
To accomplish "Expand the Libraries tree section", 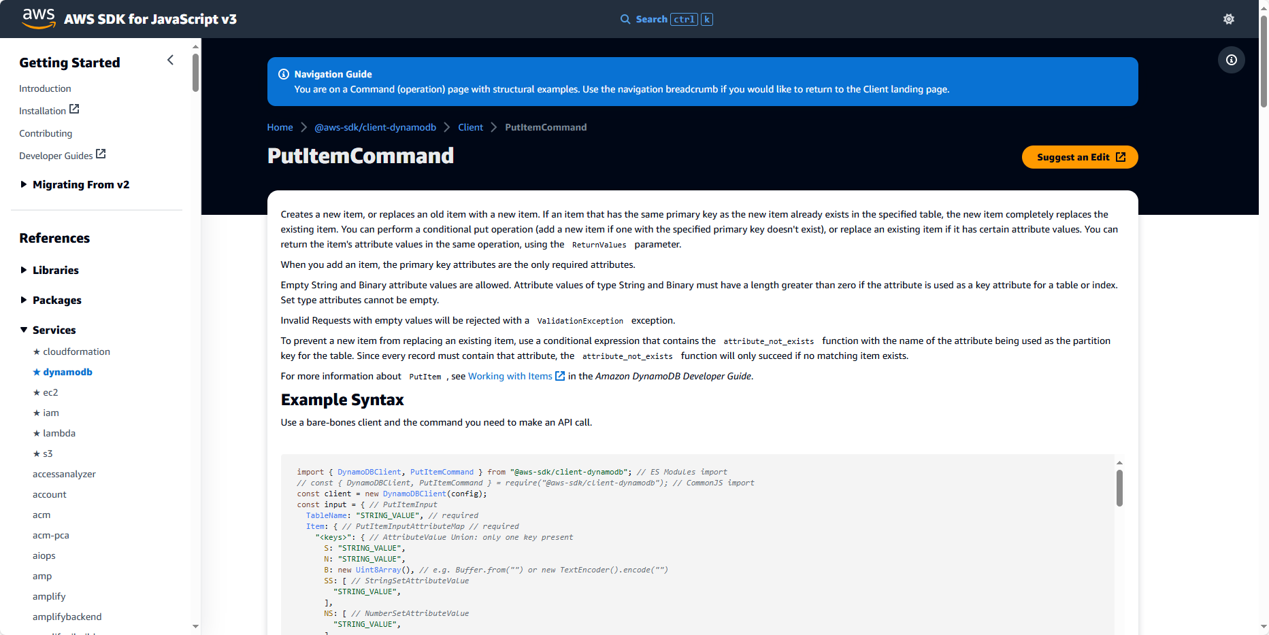I will 24,271.
